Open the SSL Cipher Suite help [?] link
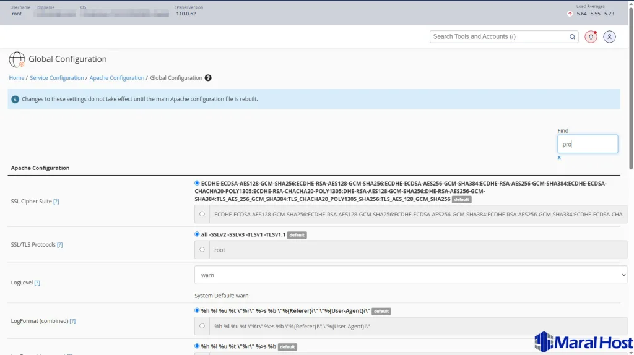The image size is (634, 355). [x=56, y=202]
